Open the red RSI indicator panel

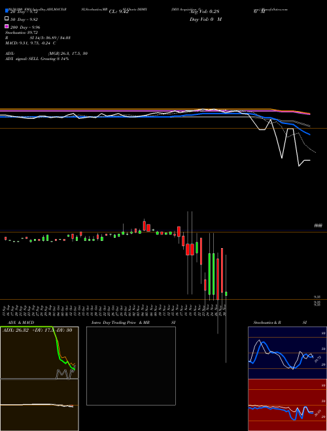(x=287, y=405)
